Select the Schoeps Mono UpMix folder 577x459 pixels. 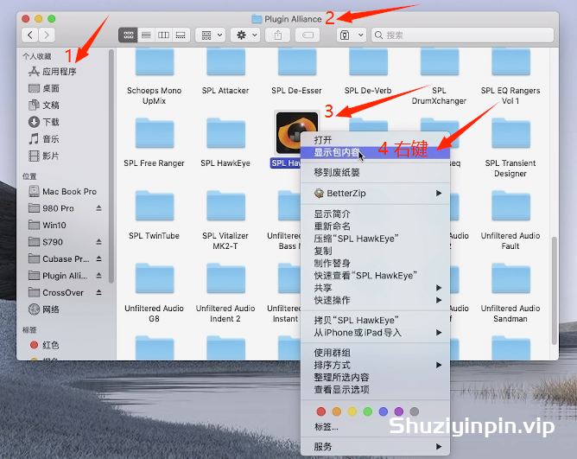click(x=155, y=62)
